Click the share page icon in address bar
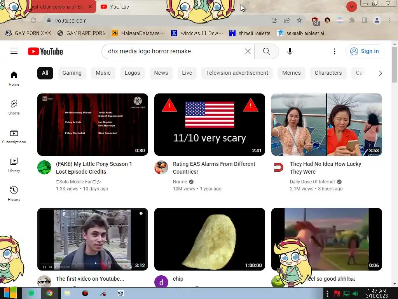 [x=287, y=20]
